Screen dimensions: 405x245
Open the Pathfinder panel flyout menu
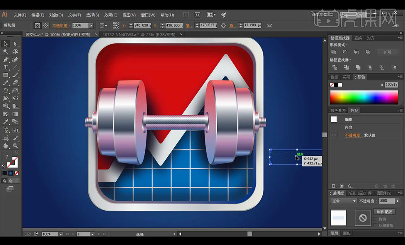coord(400,38)
